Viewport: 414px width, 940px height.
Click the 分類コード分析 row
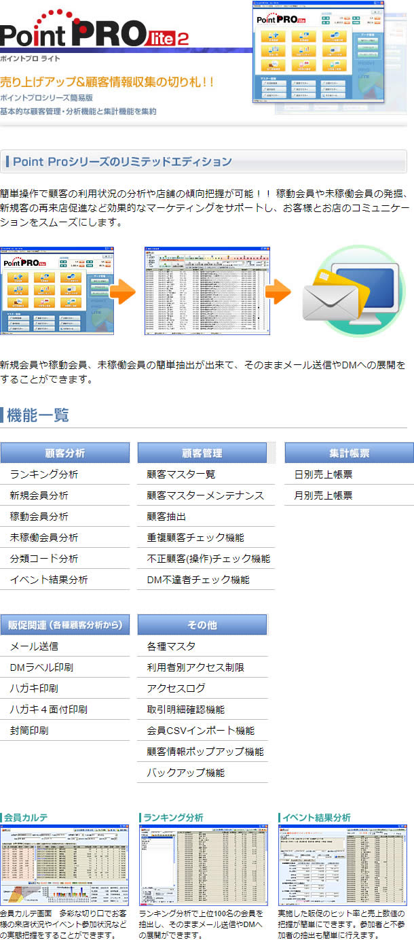pyautogui.click(x=64, y=558)
